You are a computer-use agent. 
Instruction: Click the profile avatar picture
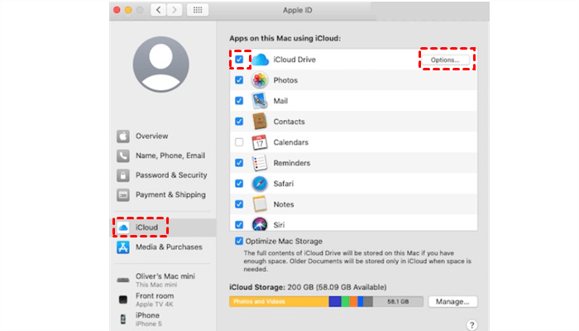click(x=161, y=65)
